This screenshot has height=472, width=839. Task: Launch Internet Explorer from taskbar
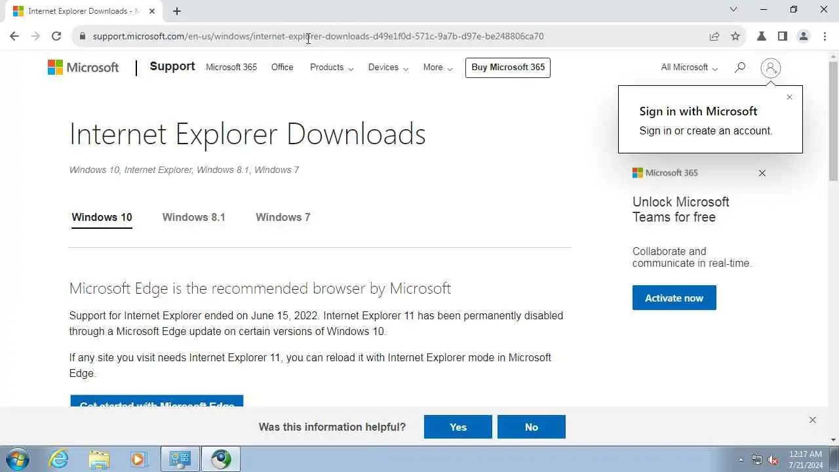pos(59,459)
